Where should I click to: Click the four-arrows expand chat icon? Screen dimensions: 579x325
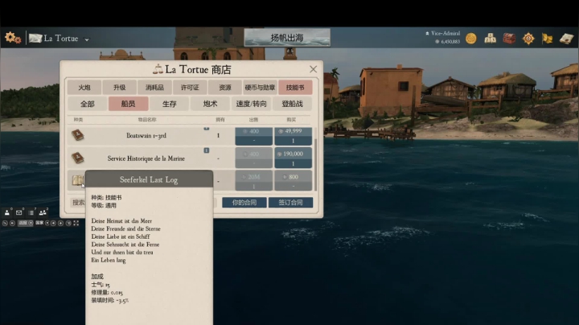(x=76, y=223)
